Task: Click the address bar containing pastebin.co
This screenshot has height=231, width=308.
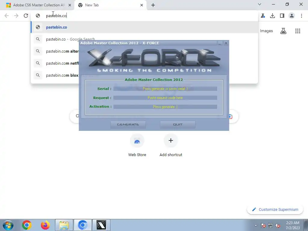Action: (144, 16)
